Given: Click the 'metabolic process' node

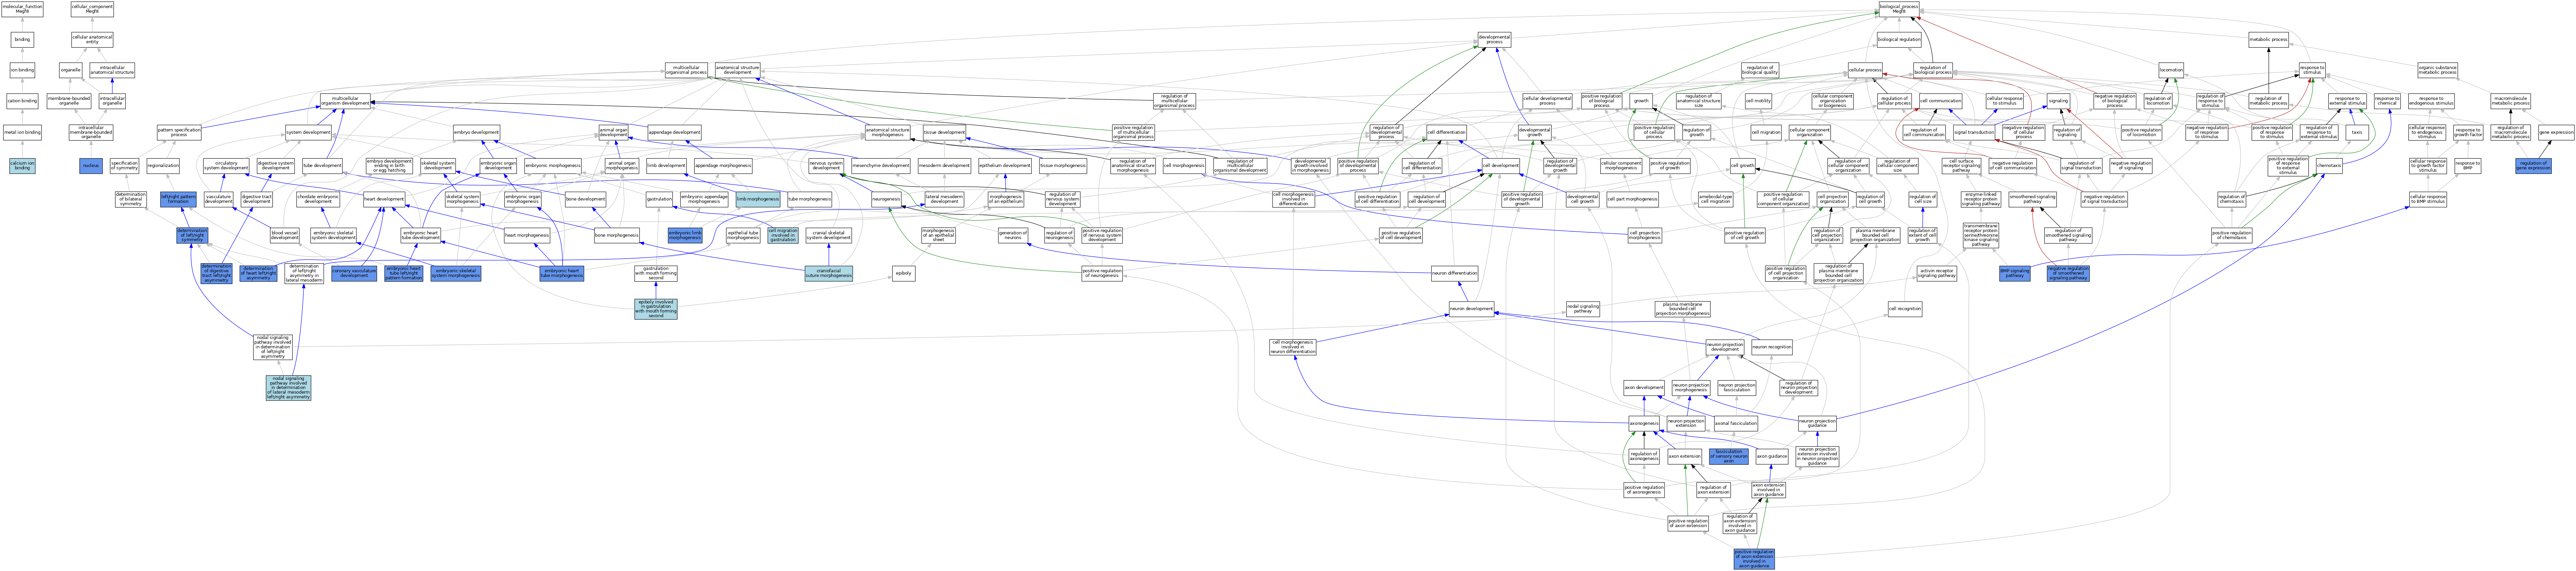Looking at the screenshot, I should coord(2268,40).
